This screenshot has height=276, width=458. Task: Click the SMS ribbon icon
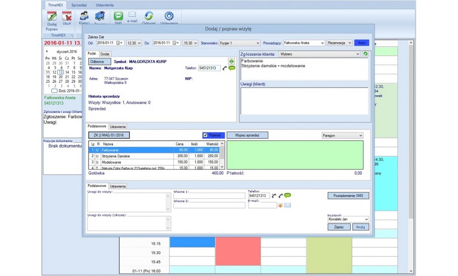click(x=118, y=16)
